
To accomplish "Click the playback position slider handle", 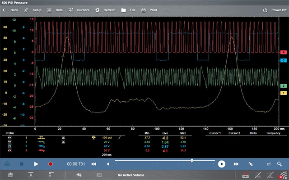I will click(x=192, y=160).
